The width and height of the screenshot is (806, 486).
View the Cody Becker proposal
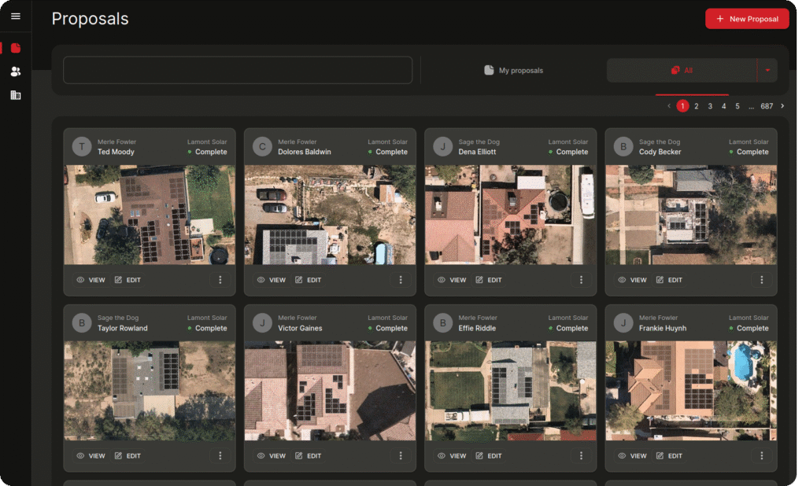tap(632, 280)
